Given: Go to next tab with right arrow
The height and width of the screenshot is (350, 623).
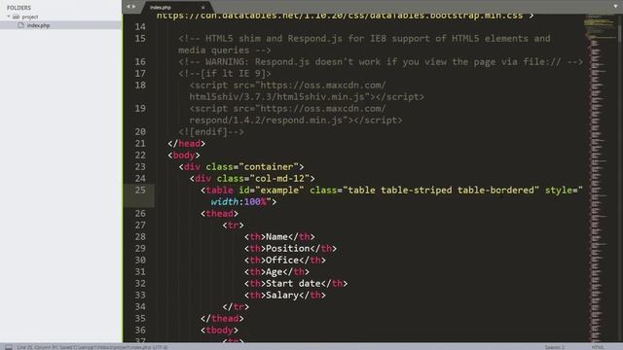Looking at the screenshot, I should click(x=134, y=7).
